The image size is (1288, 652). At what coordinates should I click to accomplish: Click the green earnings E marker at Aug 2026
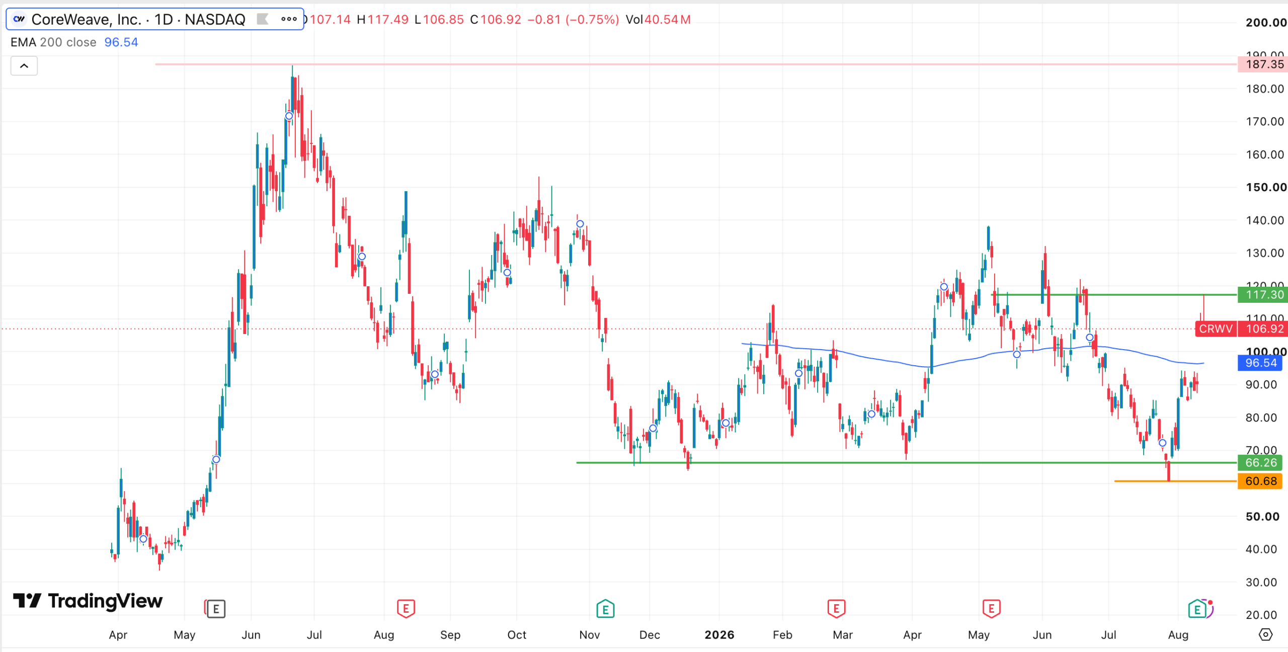(1197, 609)
